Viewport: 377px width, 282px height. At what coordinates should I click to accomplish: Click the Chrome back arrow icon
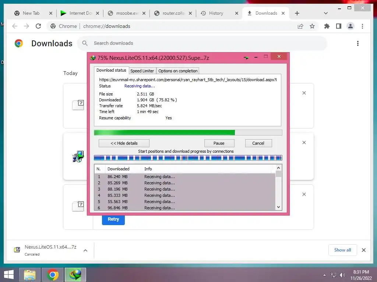pos(15,26)
